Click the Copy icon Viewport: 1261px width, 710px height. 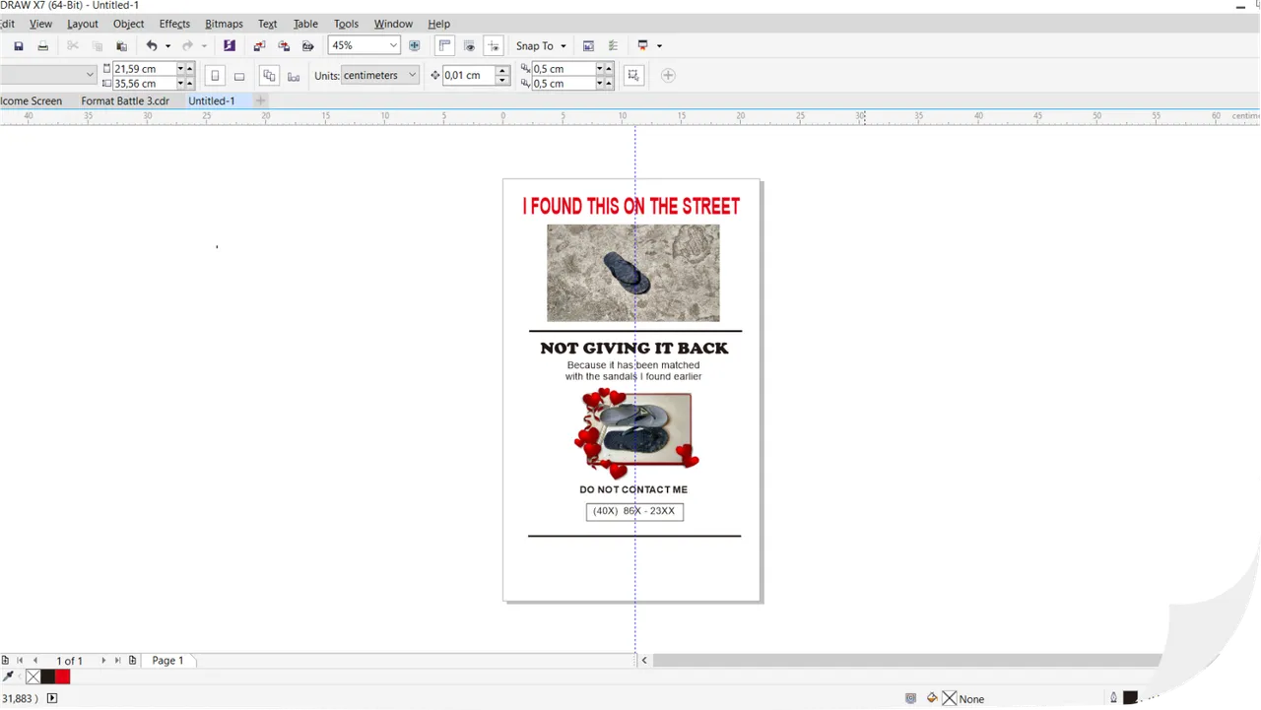click(98, 46)
